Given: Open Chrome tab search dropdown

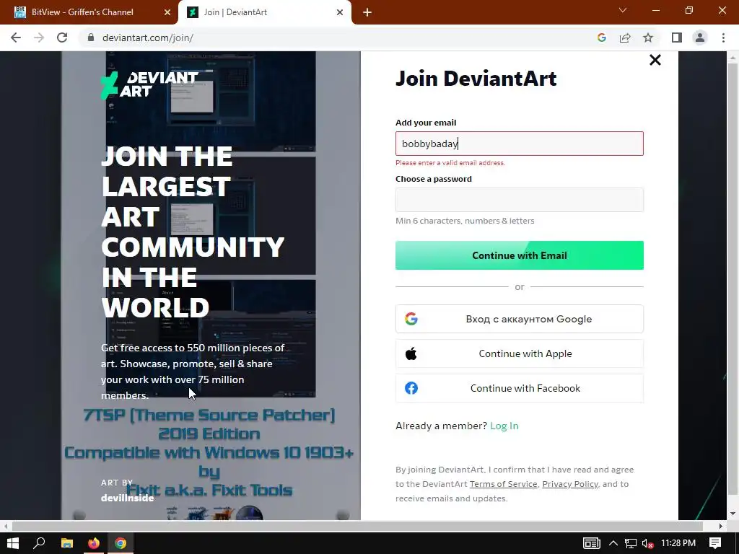Looking at the screenshot, I should pos(623,10).
